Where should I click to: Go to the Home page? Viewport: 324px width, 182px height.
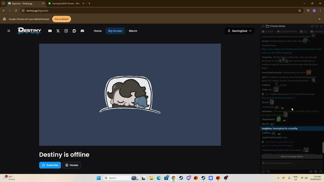point(98,31)
